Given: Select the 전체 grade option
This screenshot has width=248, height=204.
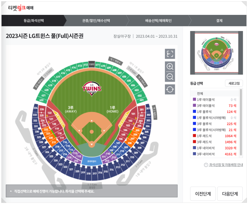Looking at the screenshot, I should pyautogui.click(x=215, y=93).
